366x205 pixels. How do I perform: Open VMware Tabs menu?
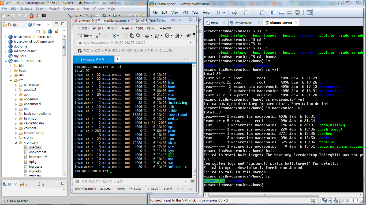[195, 13]
